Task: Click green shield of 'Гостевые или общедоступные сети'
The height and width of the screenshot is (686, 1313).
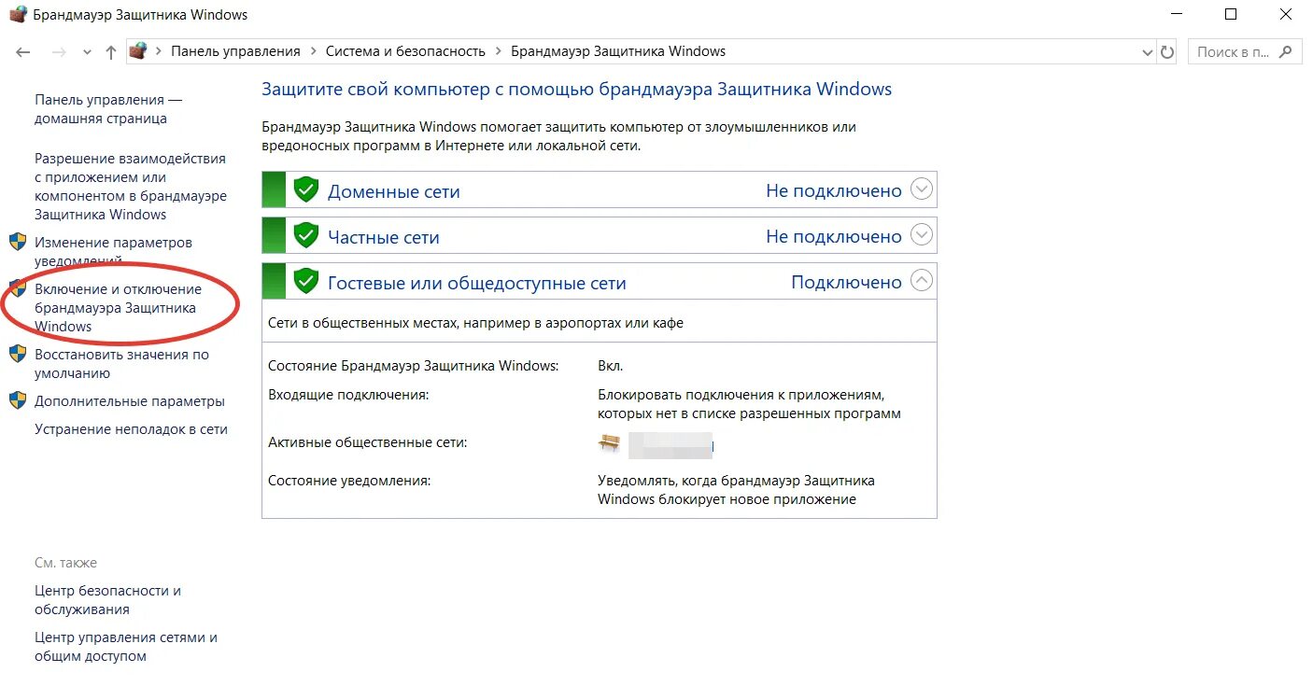Action: pos(305,281)
